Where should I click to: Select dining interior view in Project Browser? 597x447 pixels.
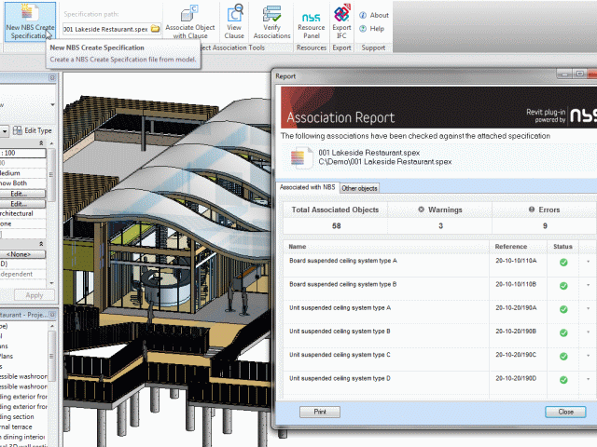[x=22, y=437]
